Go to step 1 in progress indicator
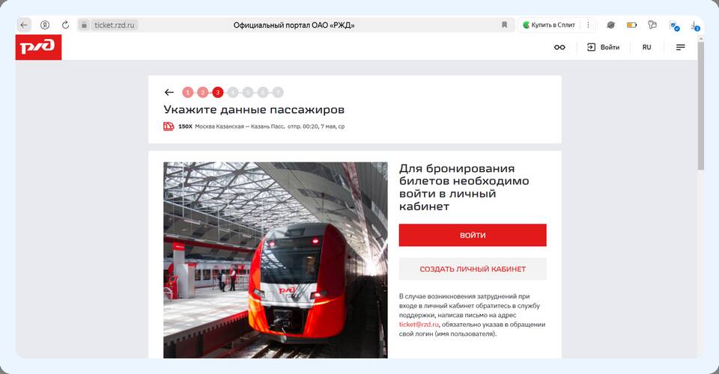 (x=187, y=93)
